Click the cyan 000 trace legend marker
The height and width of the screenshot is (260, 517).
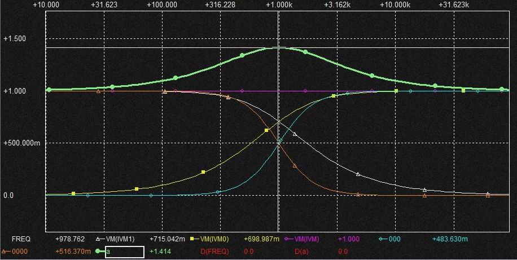click(383, 239)
